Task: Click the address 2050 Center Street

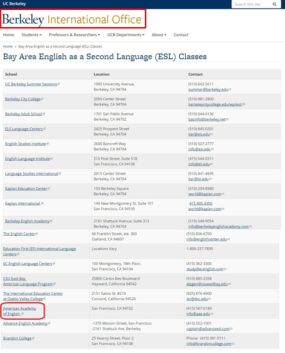Action: click(110, 99)
